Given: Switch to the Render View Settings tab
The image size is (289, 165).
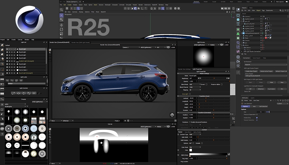Looking at the screenshot, I should click(x=184, y=69).
